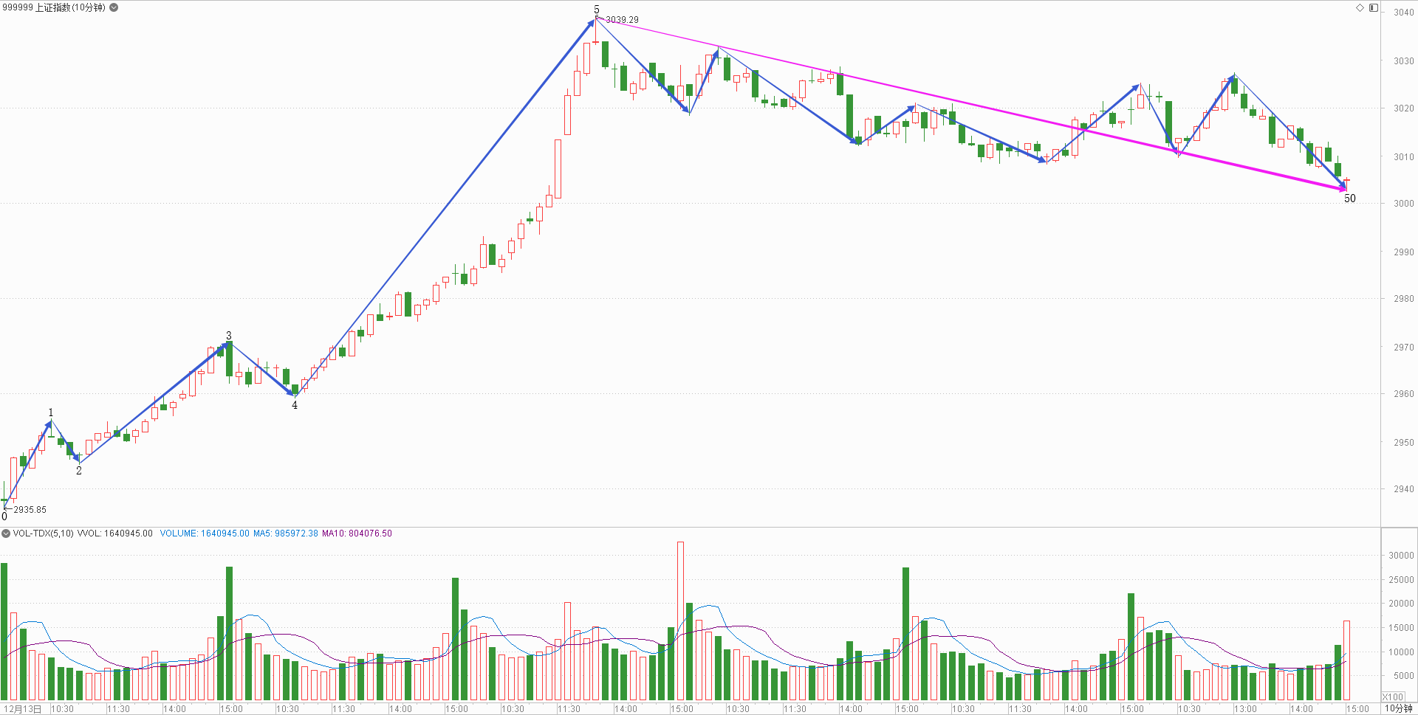This screenshot has height=715, width=1418.
Task: Click the 2935.85 low price label
Action: tap(30, 510)
